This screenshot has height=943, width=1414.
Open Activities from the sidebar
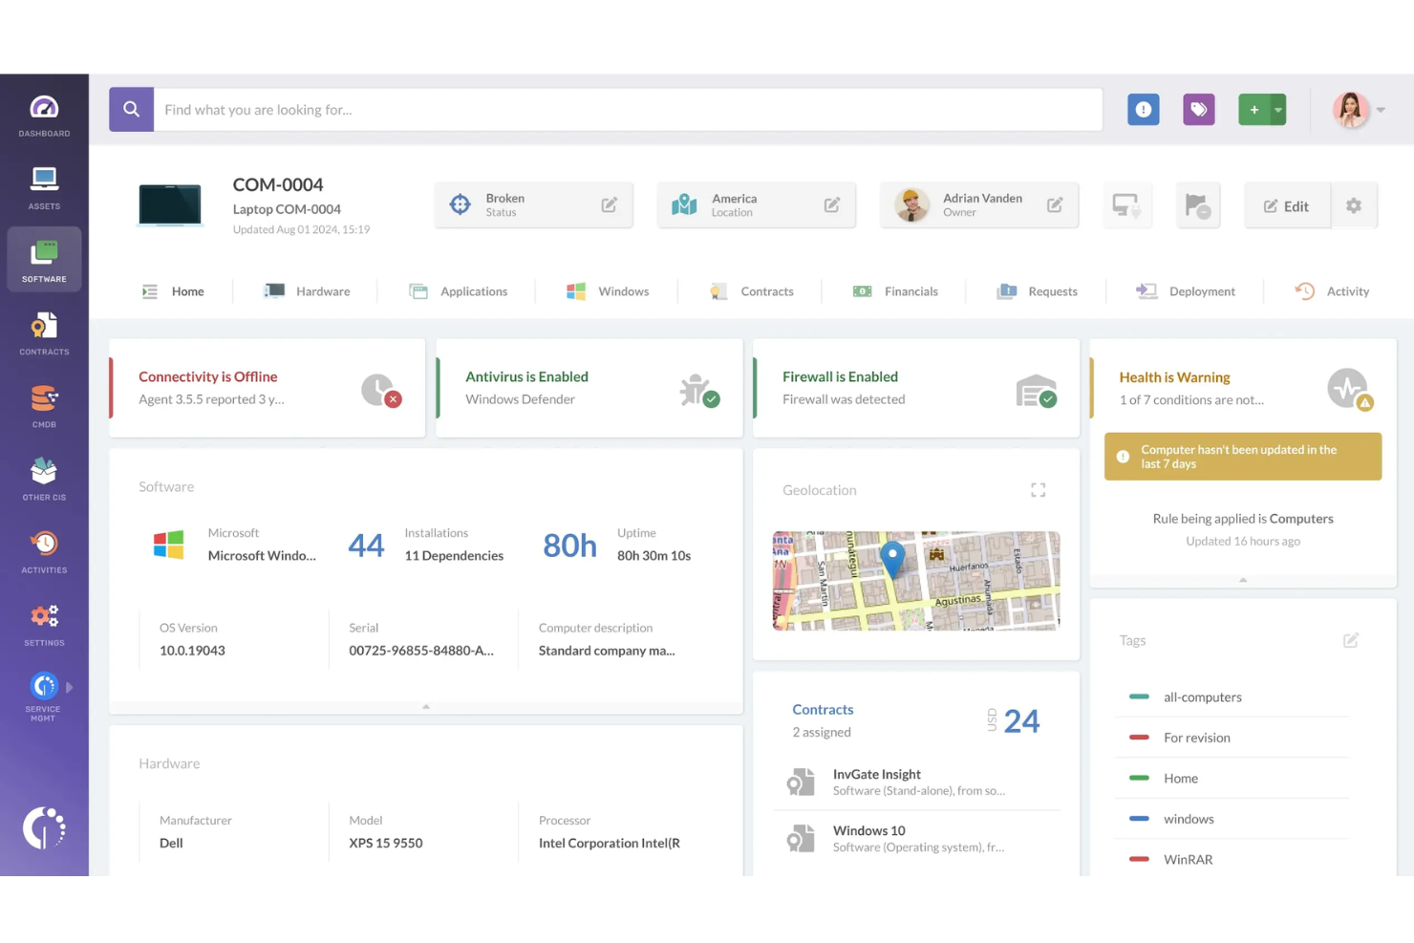43,549
